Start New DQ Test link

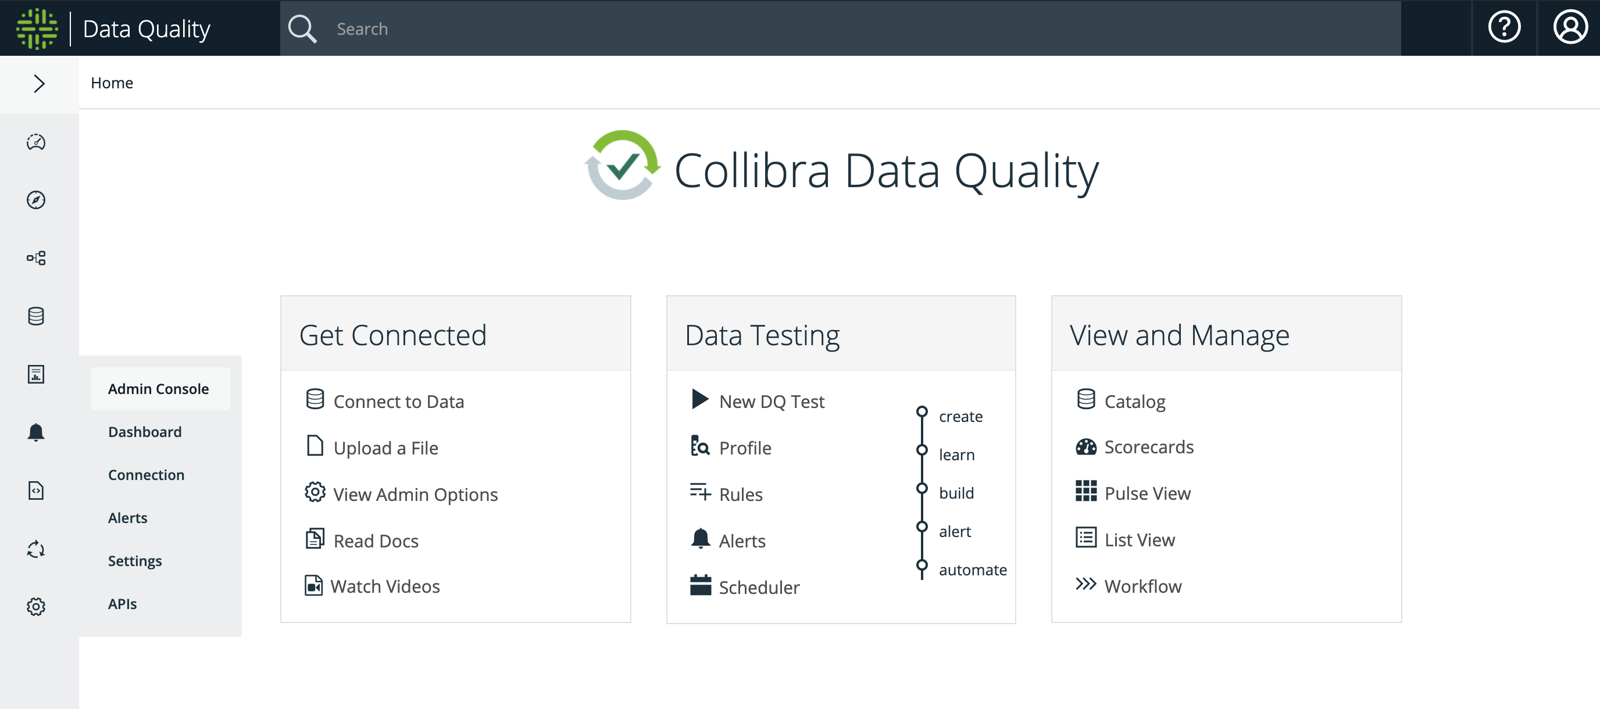[x=772, y=402]
